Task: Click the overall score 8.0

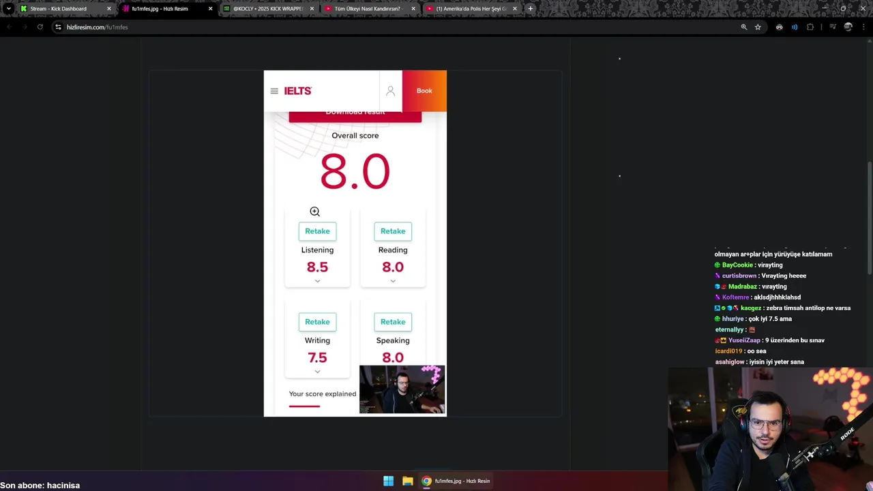Action: 355,171
